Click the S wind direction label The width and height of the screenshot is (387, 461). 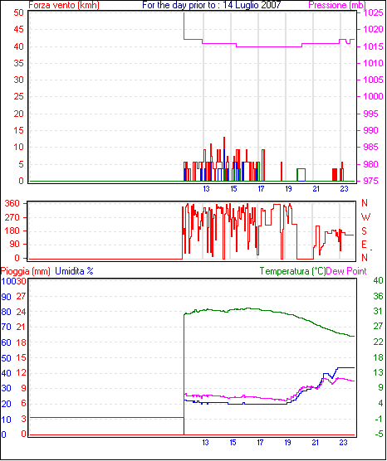click(364, 231)
